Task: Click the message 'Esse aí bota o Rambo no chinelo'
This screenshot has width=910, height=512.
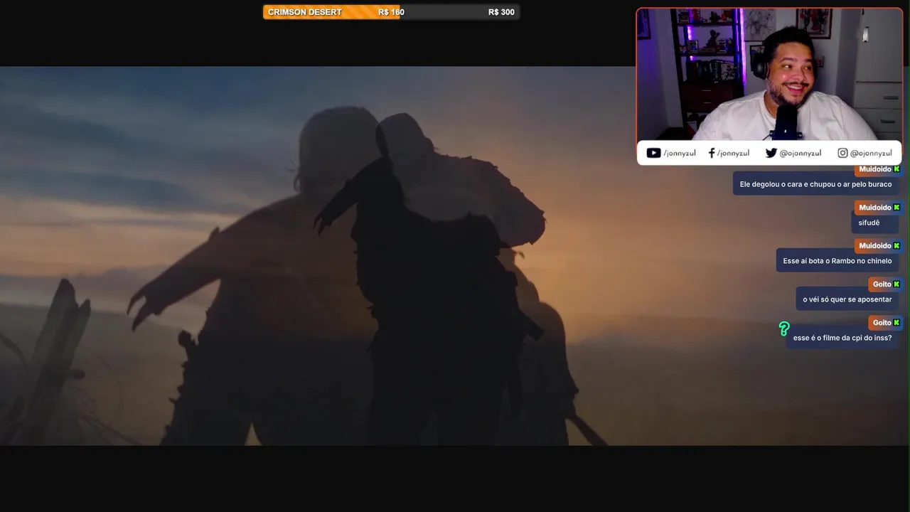Action: [x=837, y=261]
